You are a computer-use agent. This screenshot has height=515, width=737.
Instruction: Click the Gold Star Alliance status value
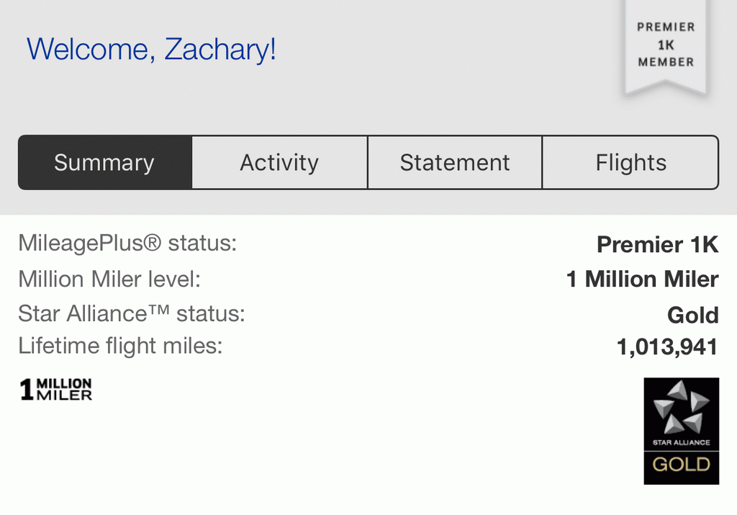[x=693, y=315]
